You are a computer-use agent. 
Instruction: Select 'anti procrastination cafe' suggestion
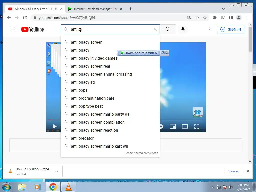[110, 98]
